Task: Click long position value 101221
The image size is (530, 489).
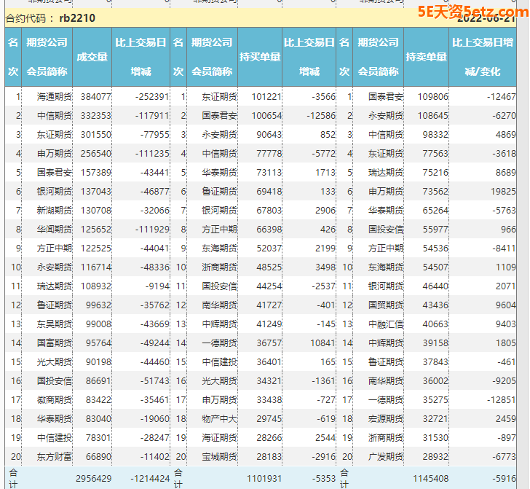Action: [x=266, y=97]
